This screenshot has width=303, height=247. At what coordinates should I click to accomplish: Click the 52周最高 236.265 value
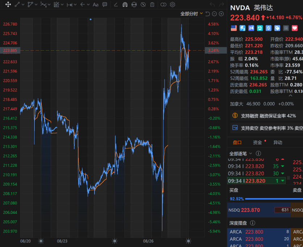click(259, 72)
